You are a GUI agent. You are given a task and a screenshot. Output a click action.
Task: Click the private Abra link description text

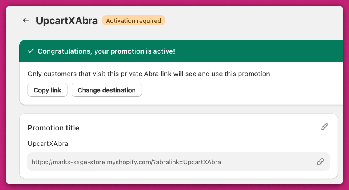pyautogui.click(x=149, y=74)
